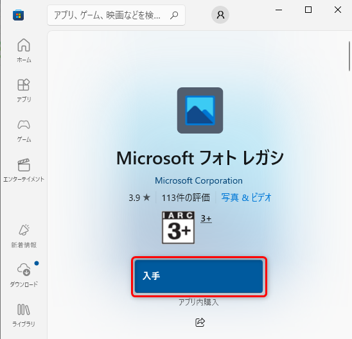Open the user account profile icon

[220, 15]
